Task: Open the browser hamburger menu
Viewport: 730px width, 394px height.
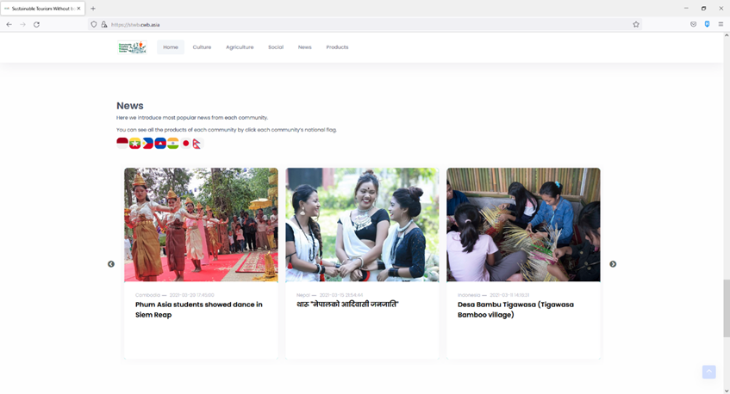Action: pyautogui.click(x=721, y=24)
